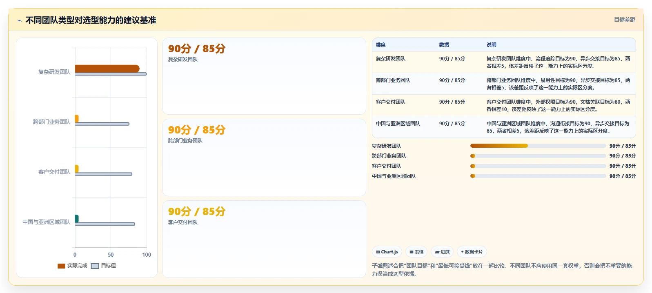652x293 pixels.
Task: Click the description mentioning 易用性目标为90
Action: 559,84
